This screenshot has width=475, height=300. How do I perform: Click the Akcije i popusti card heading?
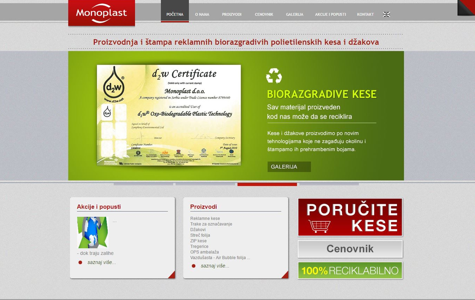[99, 207]
